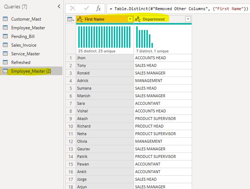Select the cell containing Patrik
Screen dimensions: 250x189
click(105, 156)
